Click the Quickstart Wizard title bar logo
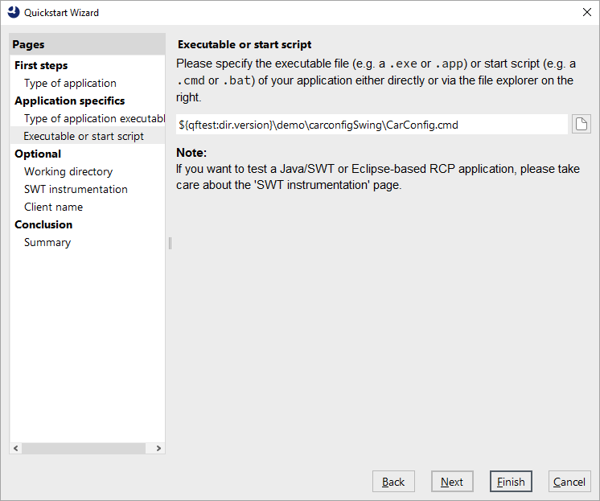The width and height of the screenshot is (600, 501). tap(13, 12)
